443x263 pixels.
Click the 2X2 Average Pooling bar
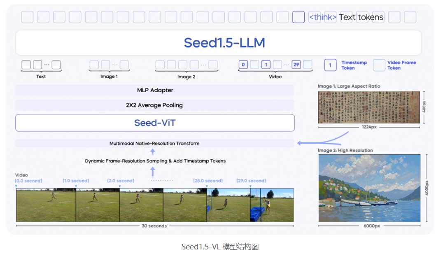[x=154, y=105]
